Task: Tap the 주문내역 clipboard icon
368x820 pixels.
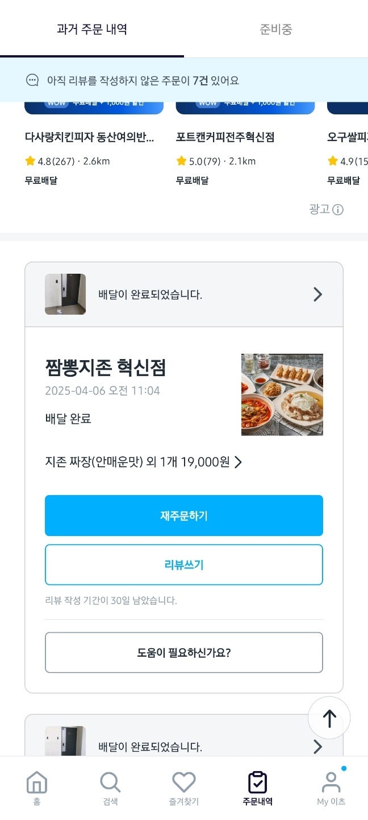Action: coord(257,784)
